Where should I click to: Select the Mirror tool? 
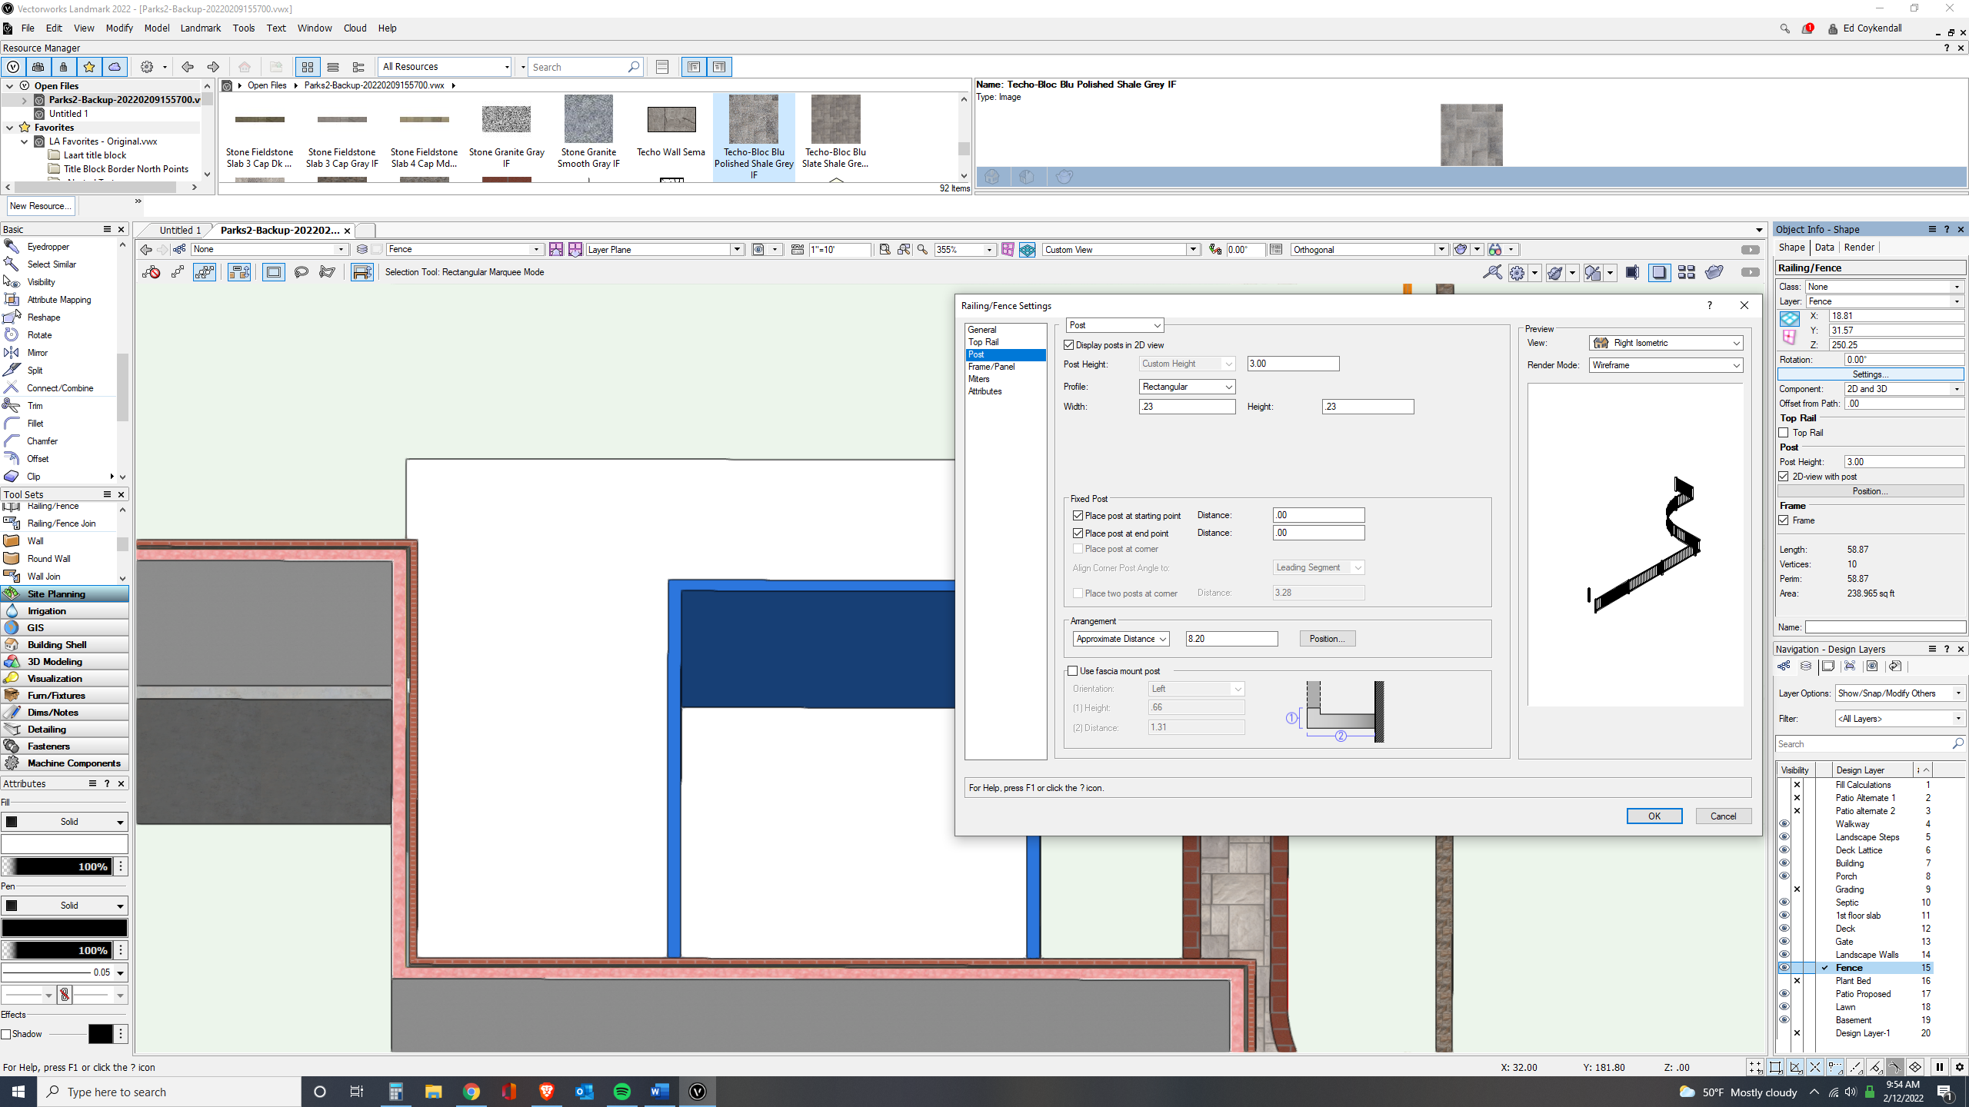37,353
